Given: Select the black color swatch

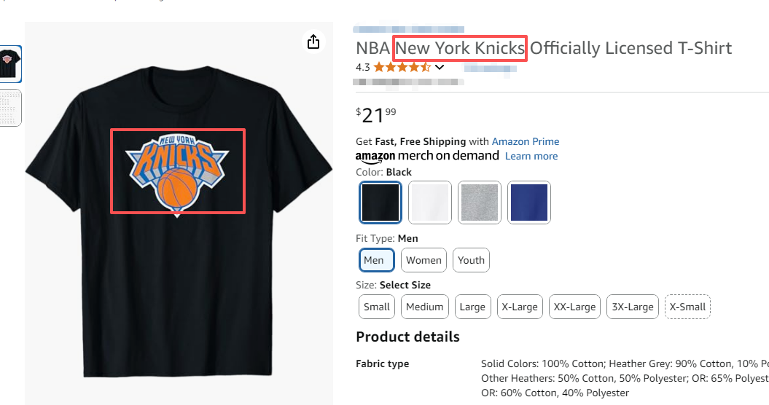Looking at the screenshot, I should (380, 202).
